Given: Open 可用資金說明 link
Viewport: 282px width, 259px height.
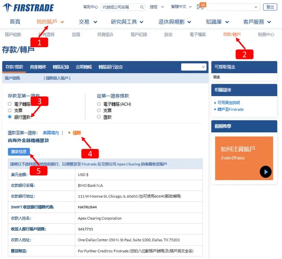Looking at the screenshot, I should [x=229, y=102].
